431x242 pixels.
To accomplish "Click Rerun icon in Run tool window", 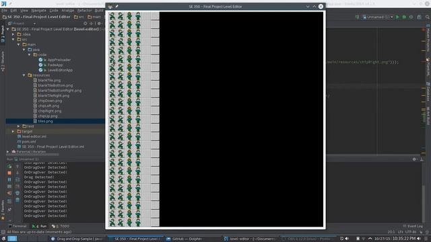I will click(9, 166).
